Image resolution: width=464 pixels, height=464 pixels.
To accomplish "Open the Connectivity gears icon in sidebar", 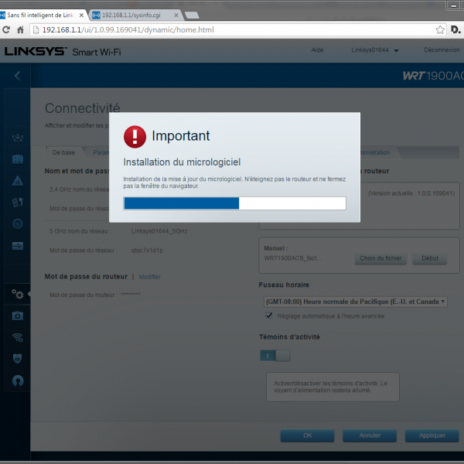I will (17, 294).
